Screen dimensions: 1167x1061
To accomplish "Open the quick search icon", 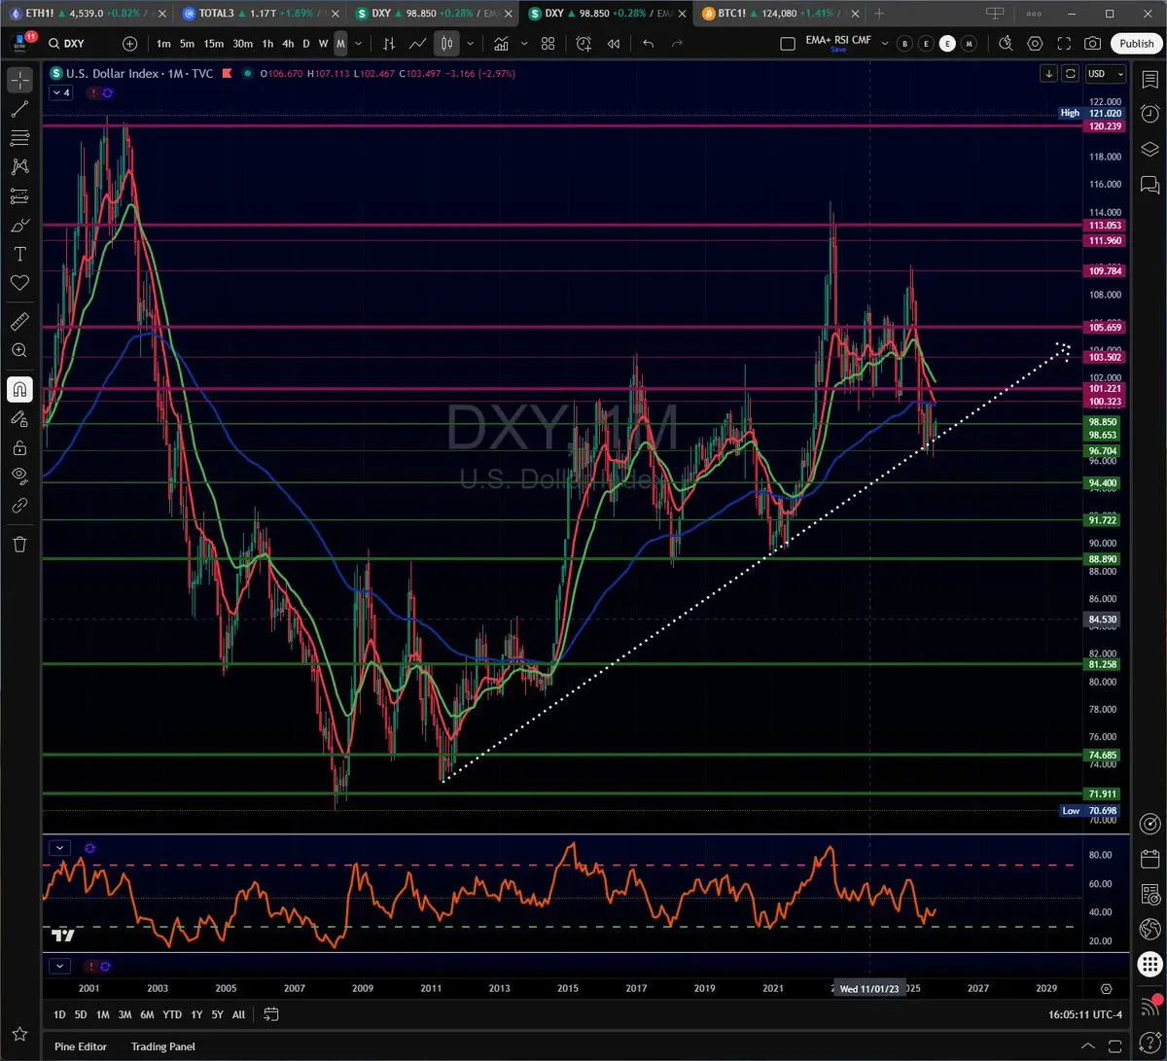I will click(1006, 44).
